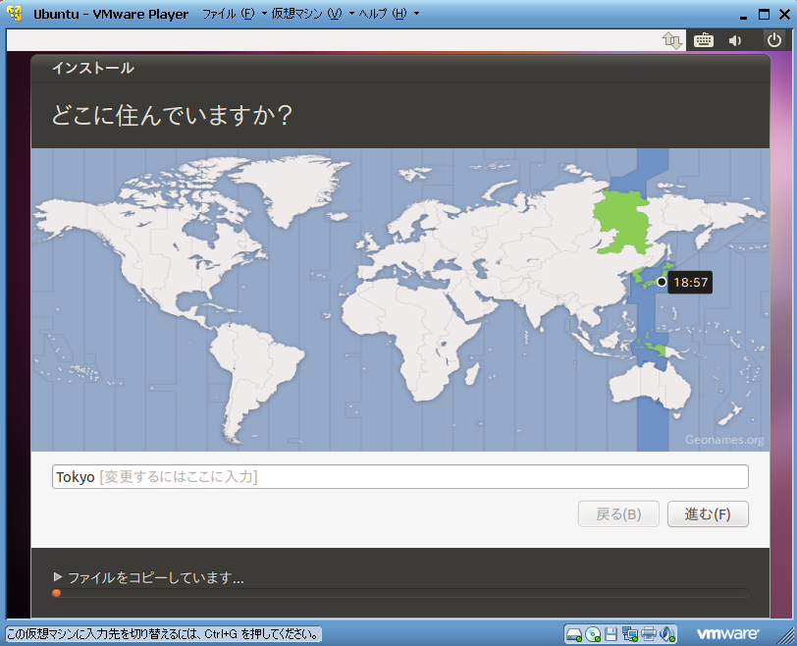Open the power session menu icon

774,40
